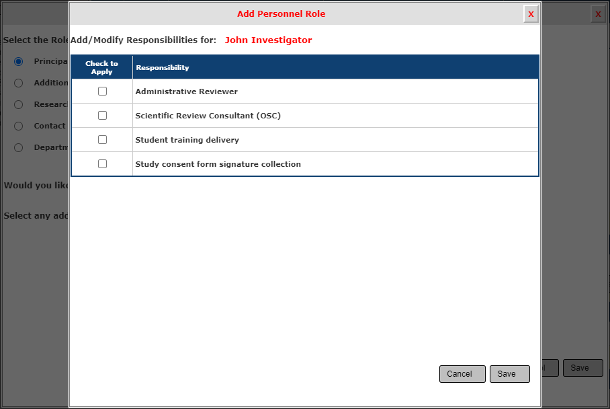Select the Department role radio button
Viewport: 610px width, 409px height.
point(18,147)
